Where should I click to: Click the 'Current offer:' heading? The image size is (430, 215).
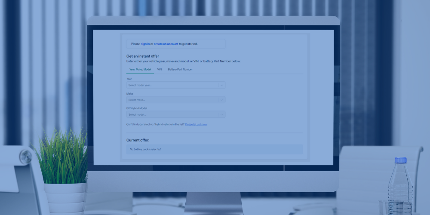tap(138, 140)
